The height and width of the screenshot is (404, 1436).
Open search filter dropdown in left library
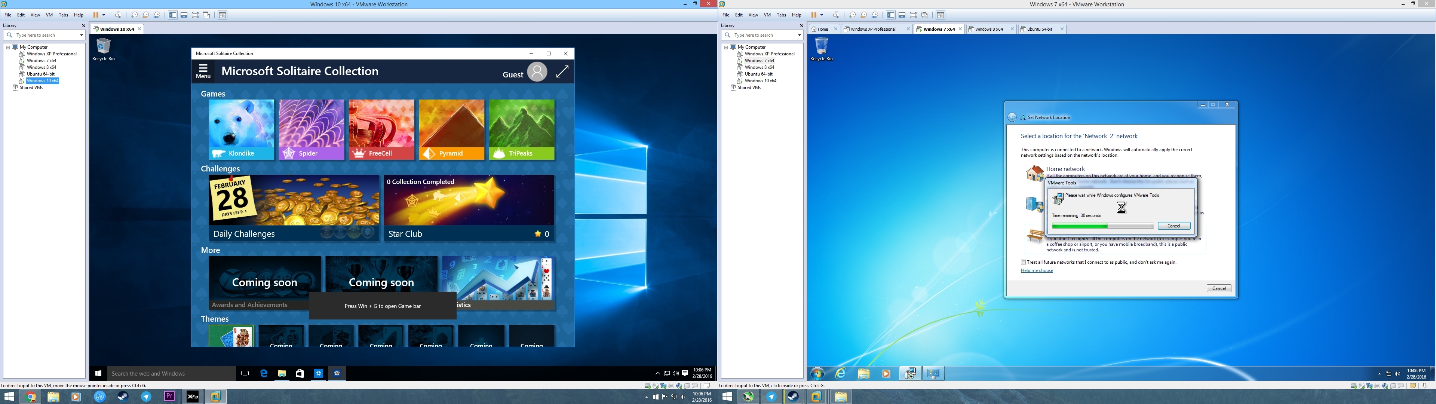(82, 35)
